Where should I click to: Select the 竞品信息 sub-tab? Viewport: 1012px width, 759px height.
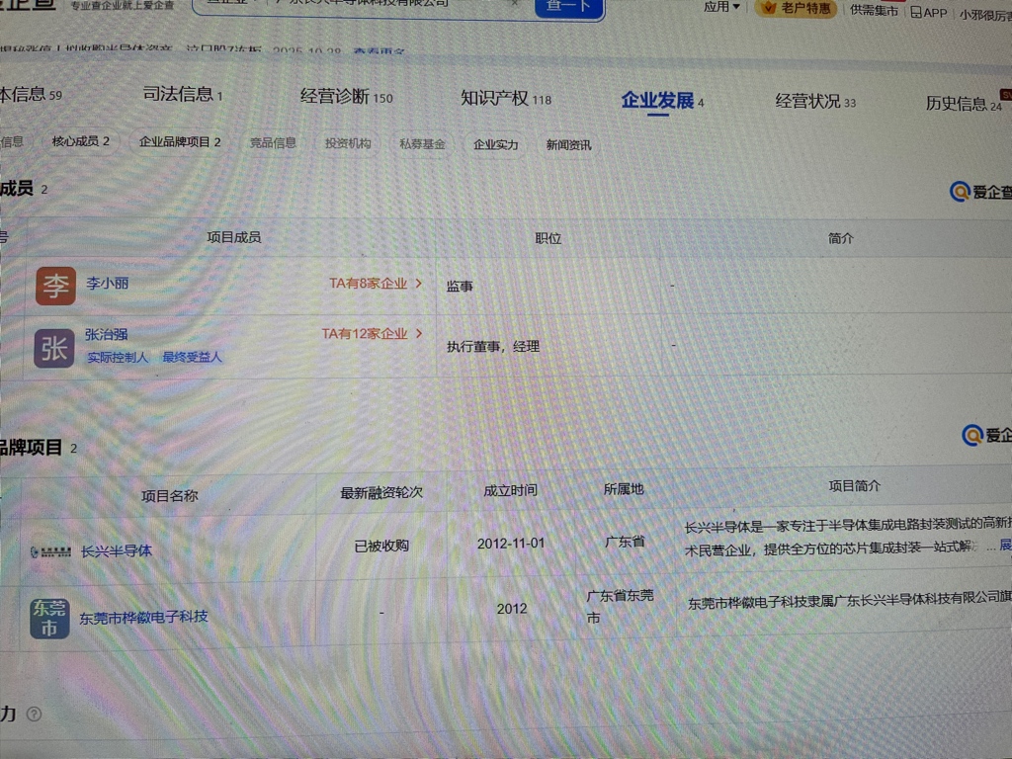tap(273, 142)
